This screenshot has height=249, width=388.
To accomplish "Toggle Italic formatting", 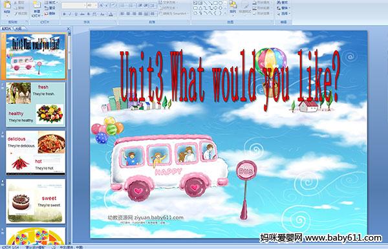I will (70, 14).
